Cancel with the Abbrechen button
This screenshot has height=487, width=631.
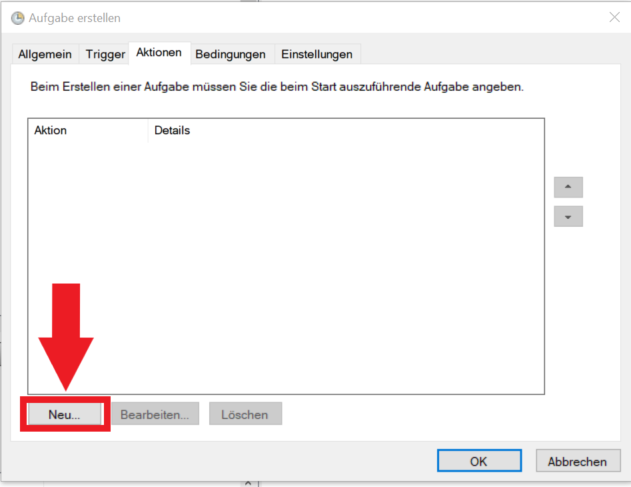point(578,461)
